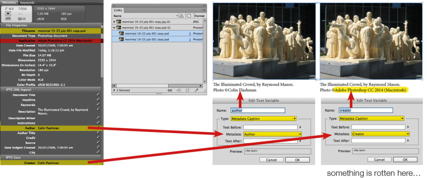Viewport: 427px width, 178px height.
Task: Click OK in the author variable dialog
Action: (297, 160)
